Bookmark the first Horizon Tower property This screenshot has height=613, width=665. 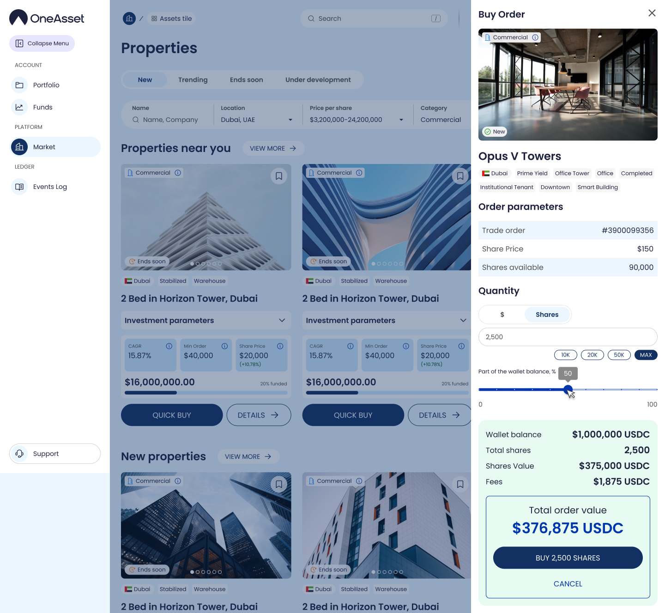[x=279, y=176]
